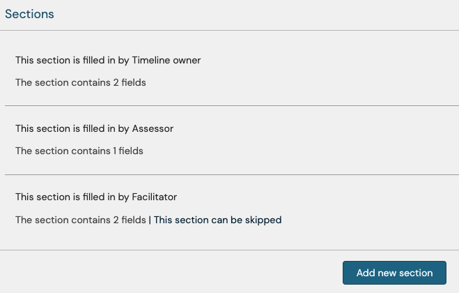Image resolution: width=459 pixels, height=293 pixels.
Task: Click 'This section is filled in by Facilitator'
Action: (x=101, y=197)
